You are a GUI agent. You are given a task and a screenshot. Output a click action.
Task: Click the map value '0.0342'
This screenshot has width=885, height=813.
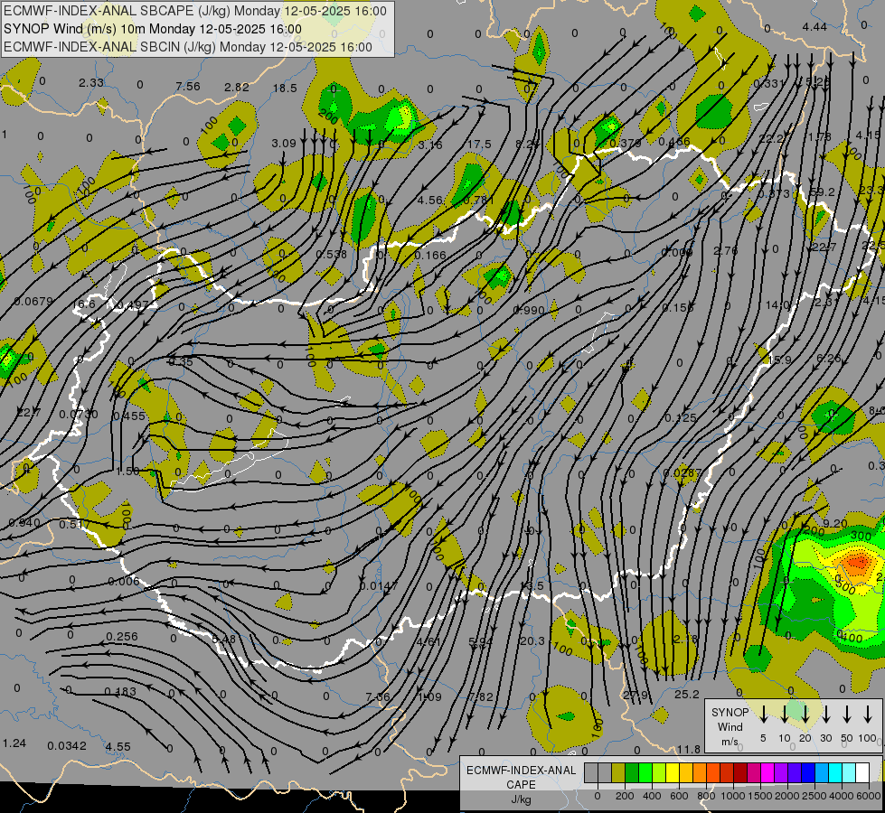click(67, 746)
